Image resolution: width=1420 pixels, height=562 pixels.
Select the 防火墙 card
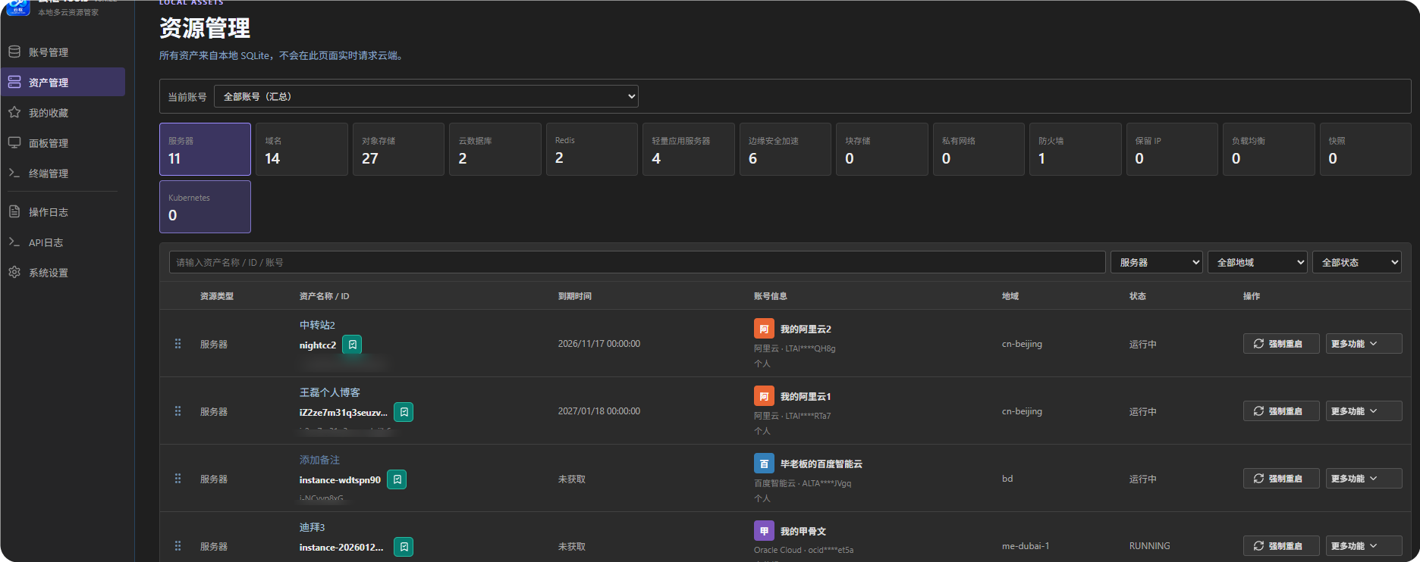coord(1076,149)
